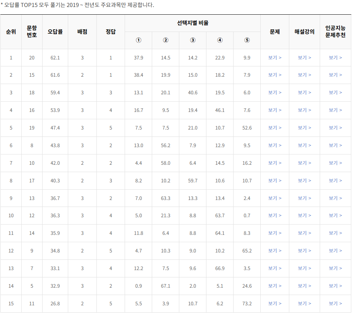Open explanation lecture for question 13
This screenshot has height=313, width=352.
(x=304, y=198)
